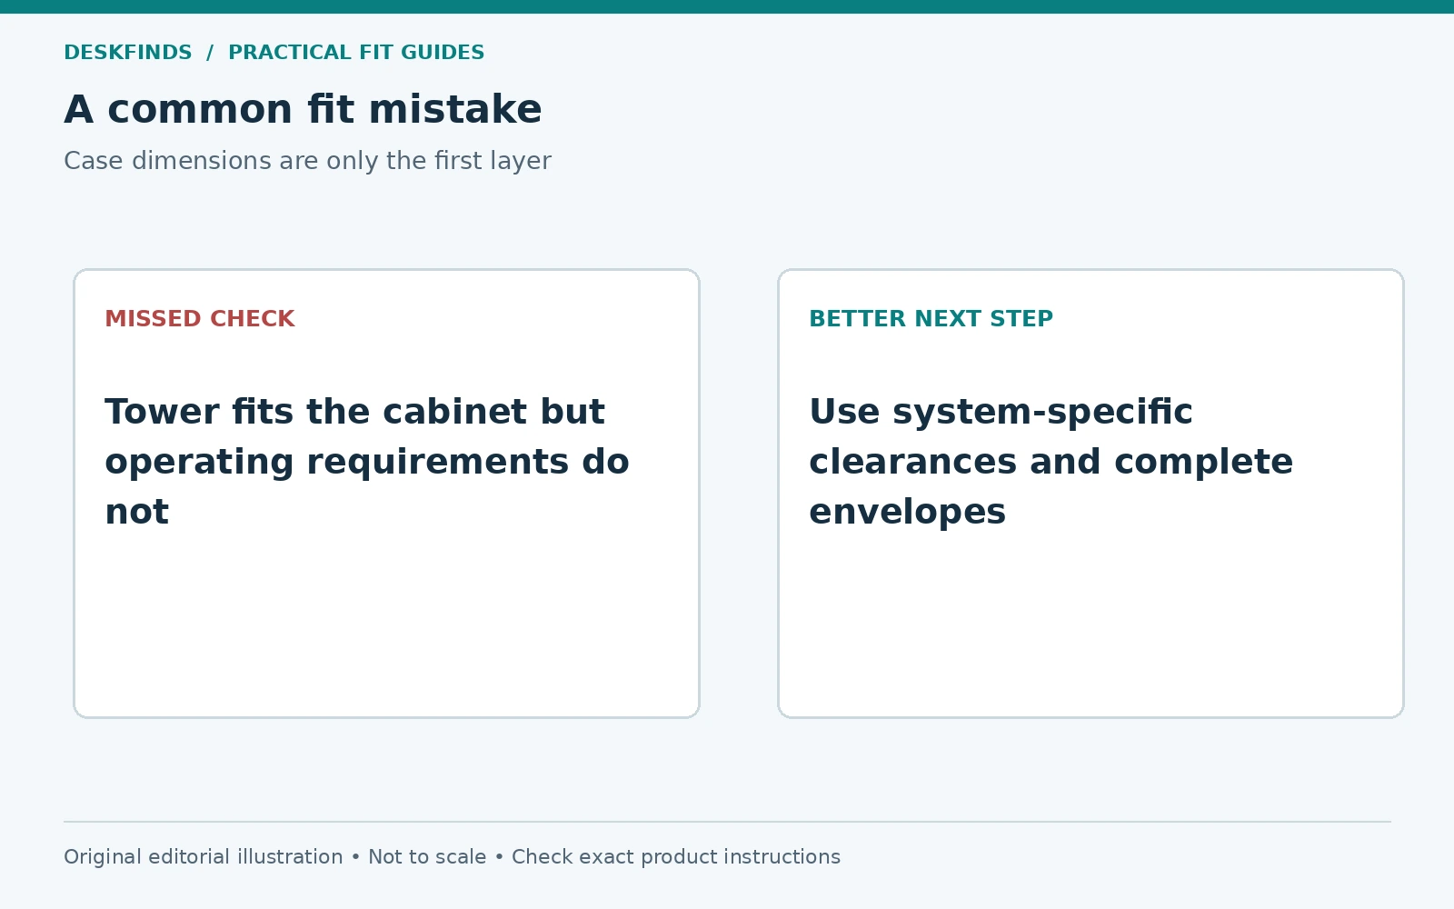Select the text 'Use system-specific clearances and complete envelopes'
1454x909 pixels.
tap(1051, 462)
